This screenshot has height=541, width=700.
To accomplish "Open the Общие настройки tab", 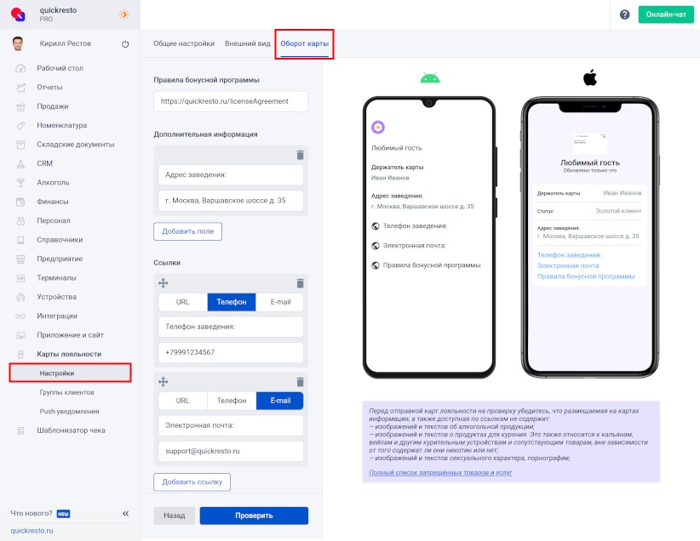I will pos(184,43).
